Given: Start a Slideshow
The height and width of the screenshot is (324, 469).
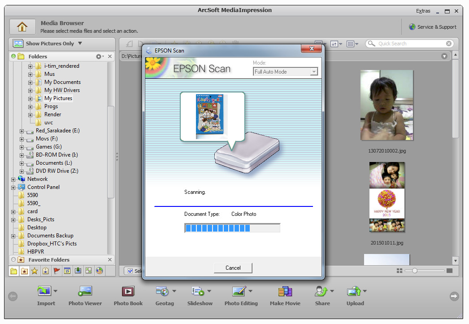Looking at the screenshot, I should pos(200,296).
